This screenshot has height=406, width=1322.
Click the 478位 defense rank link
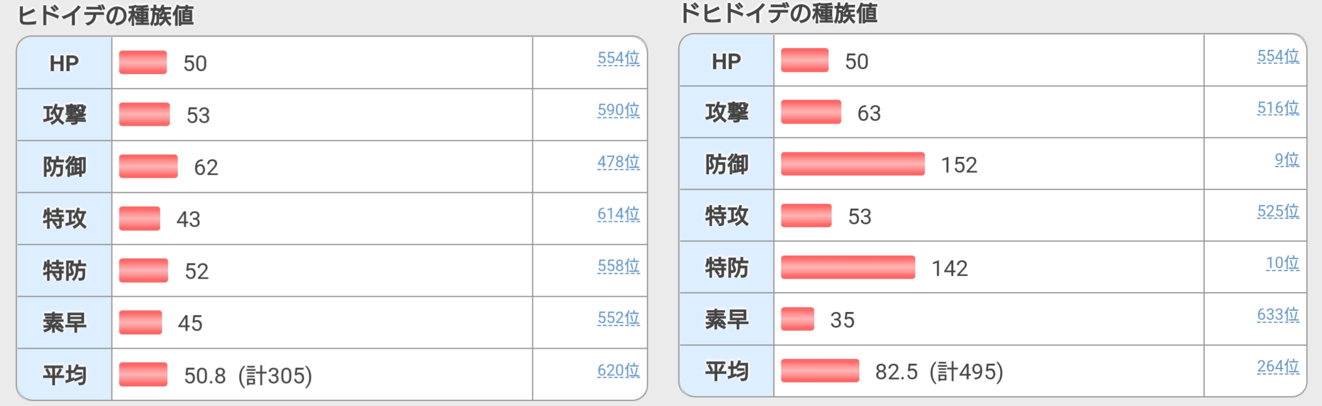(618, 162)
